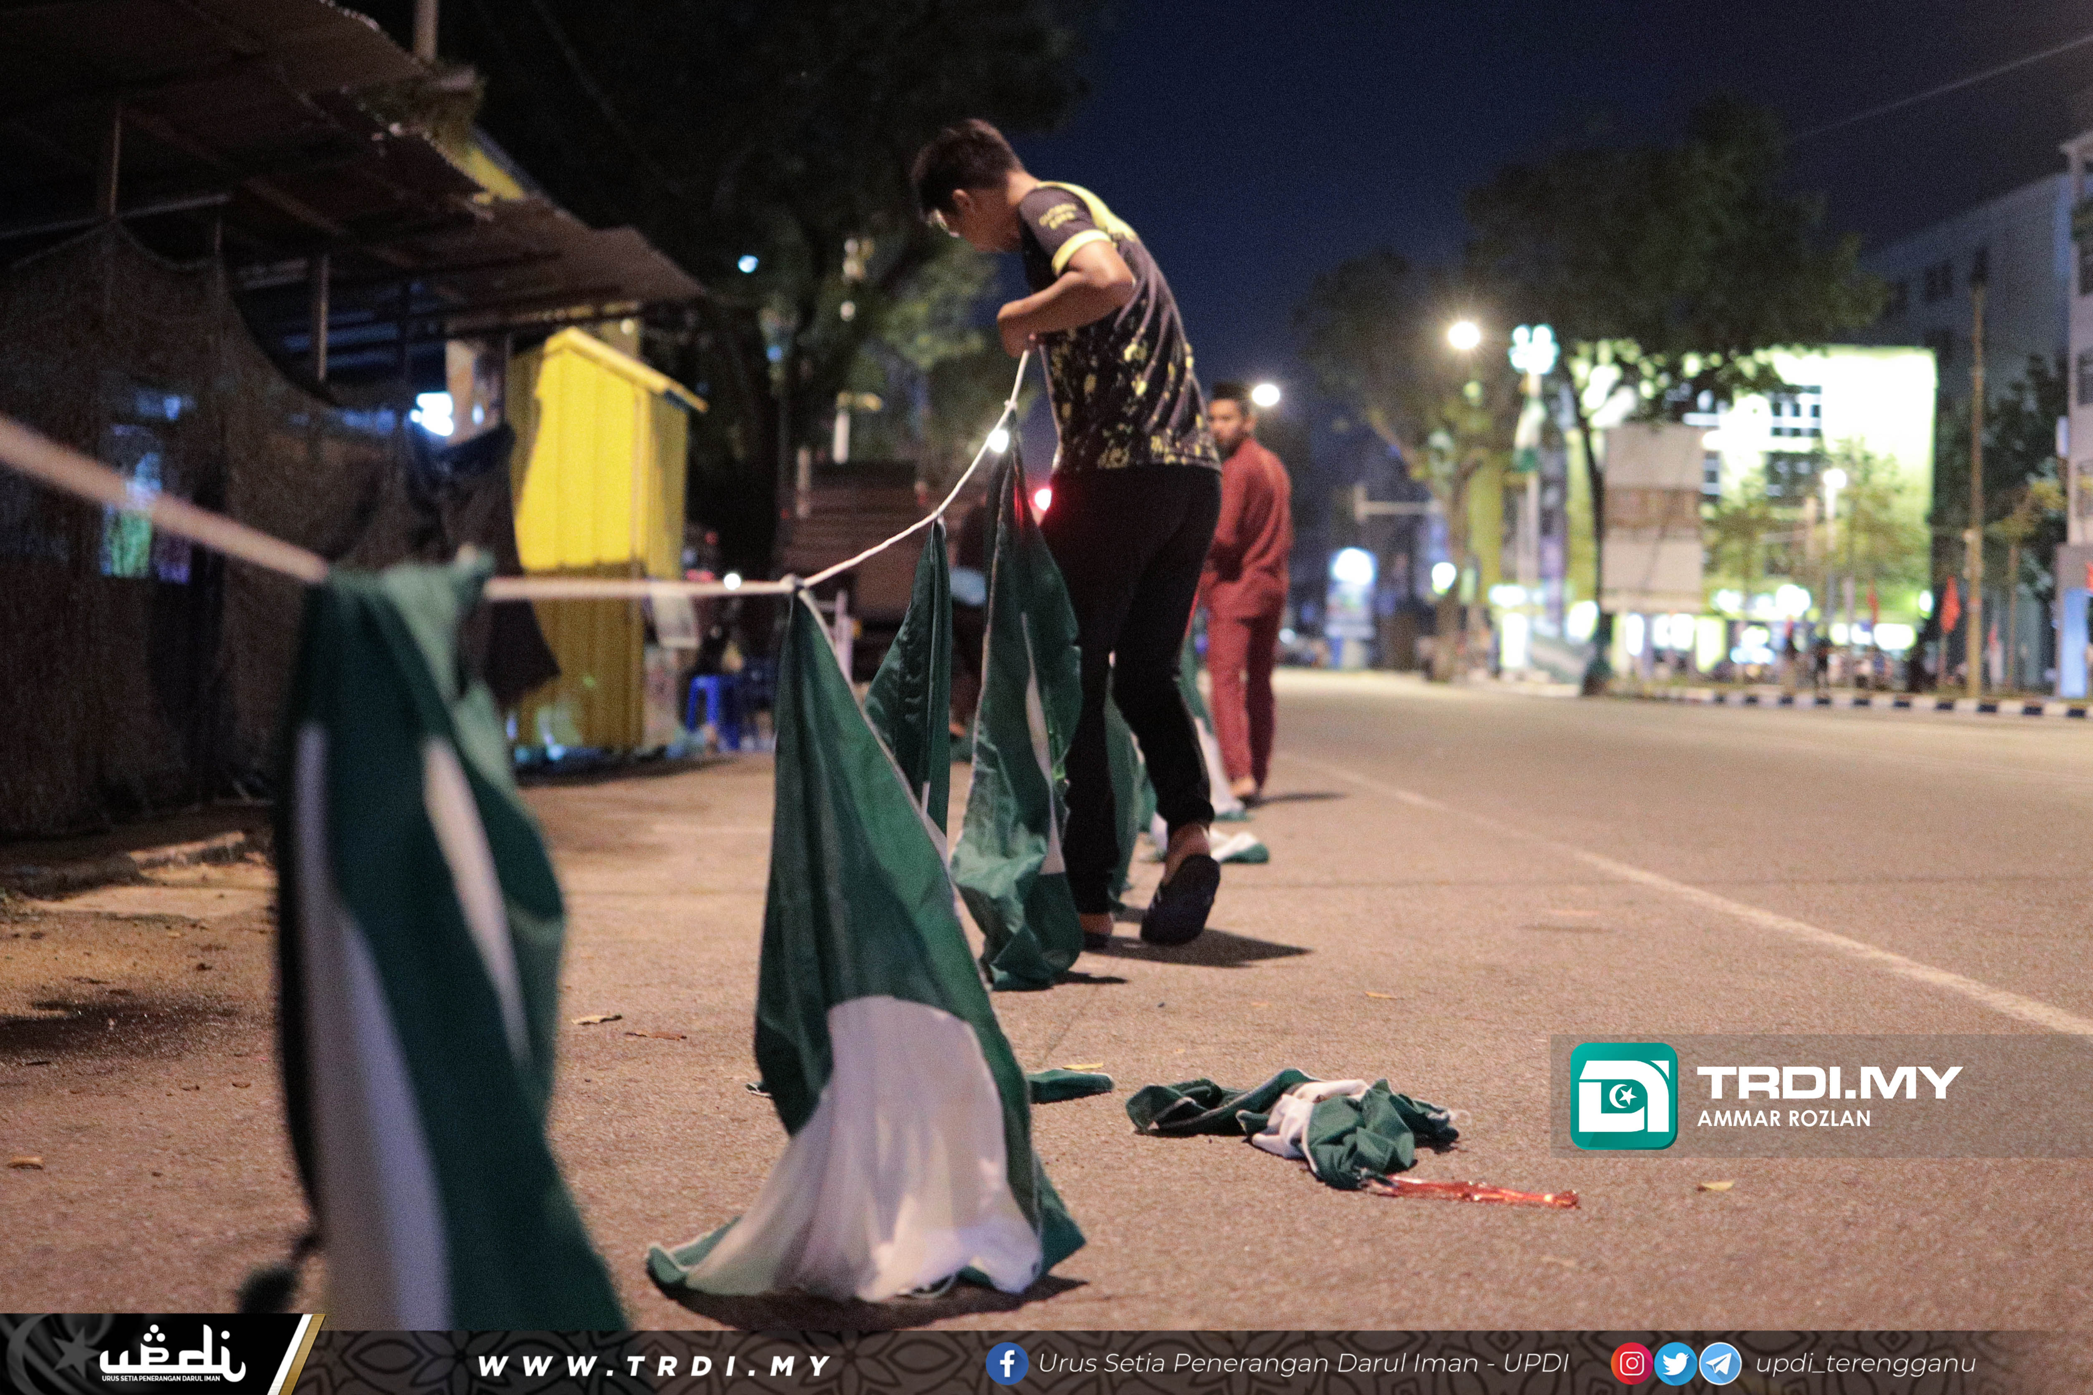Open the Telegram paper-plane icon
This screenshot has width=2093, height=1395.
click(x=1719, y=1364)
